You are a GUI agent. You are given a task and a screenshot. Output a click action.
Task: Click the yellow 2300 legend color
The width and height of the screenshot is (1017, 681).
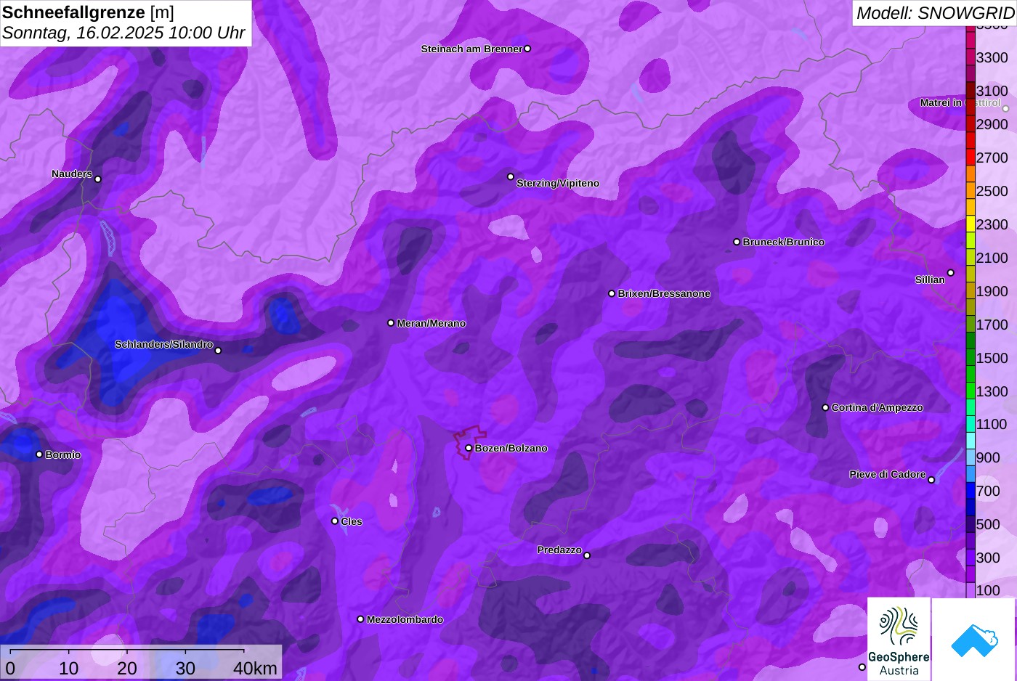click(x=971, y=224)
